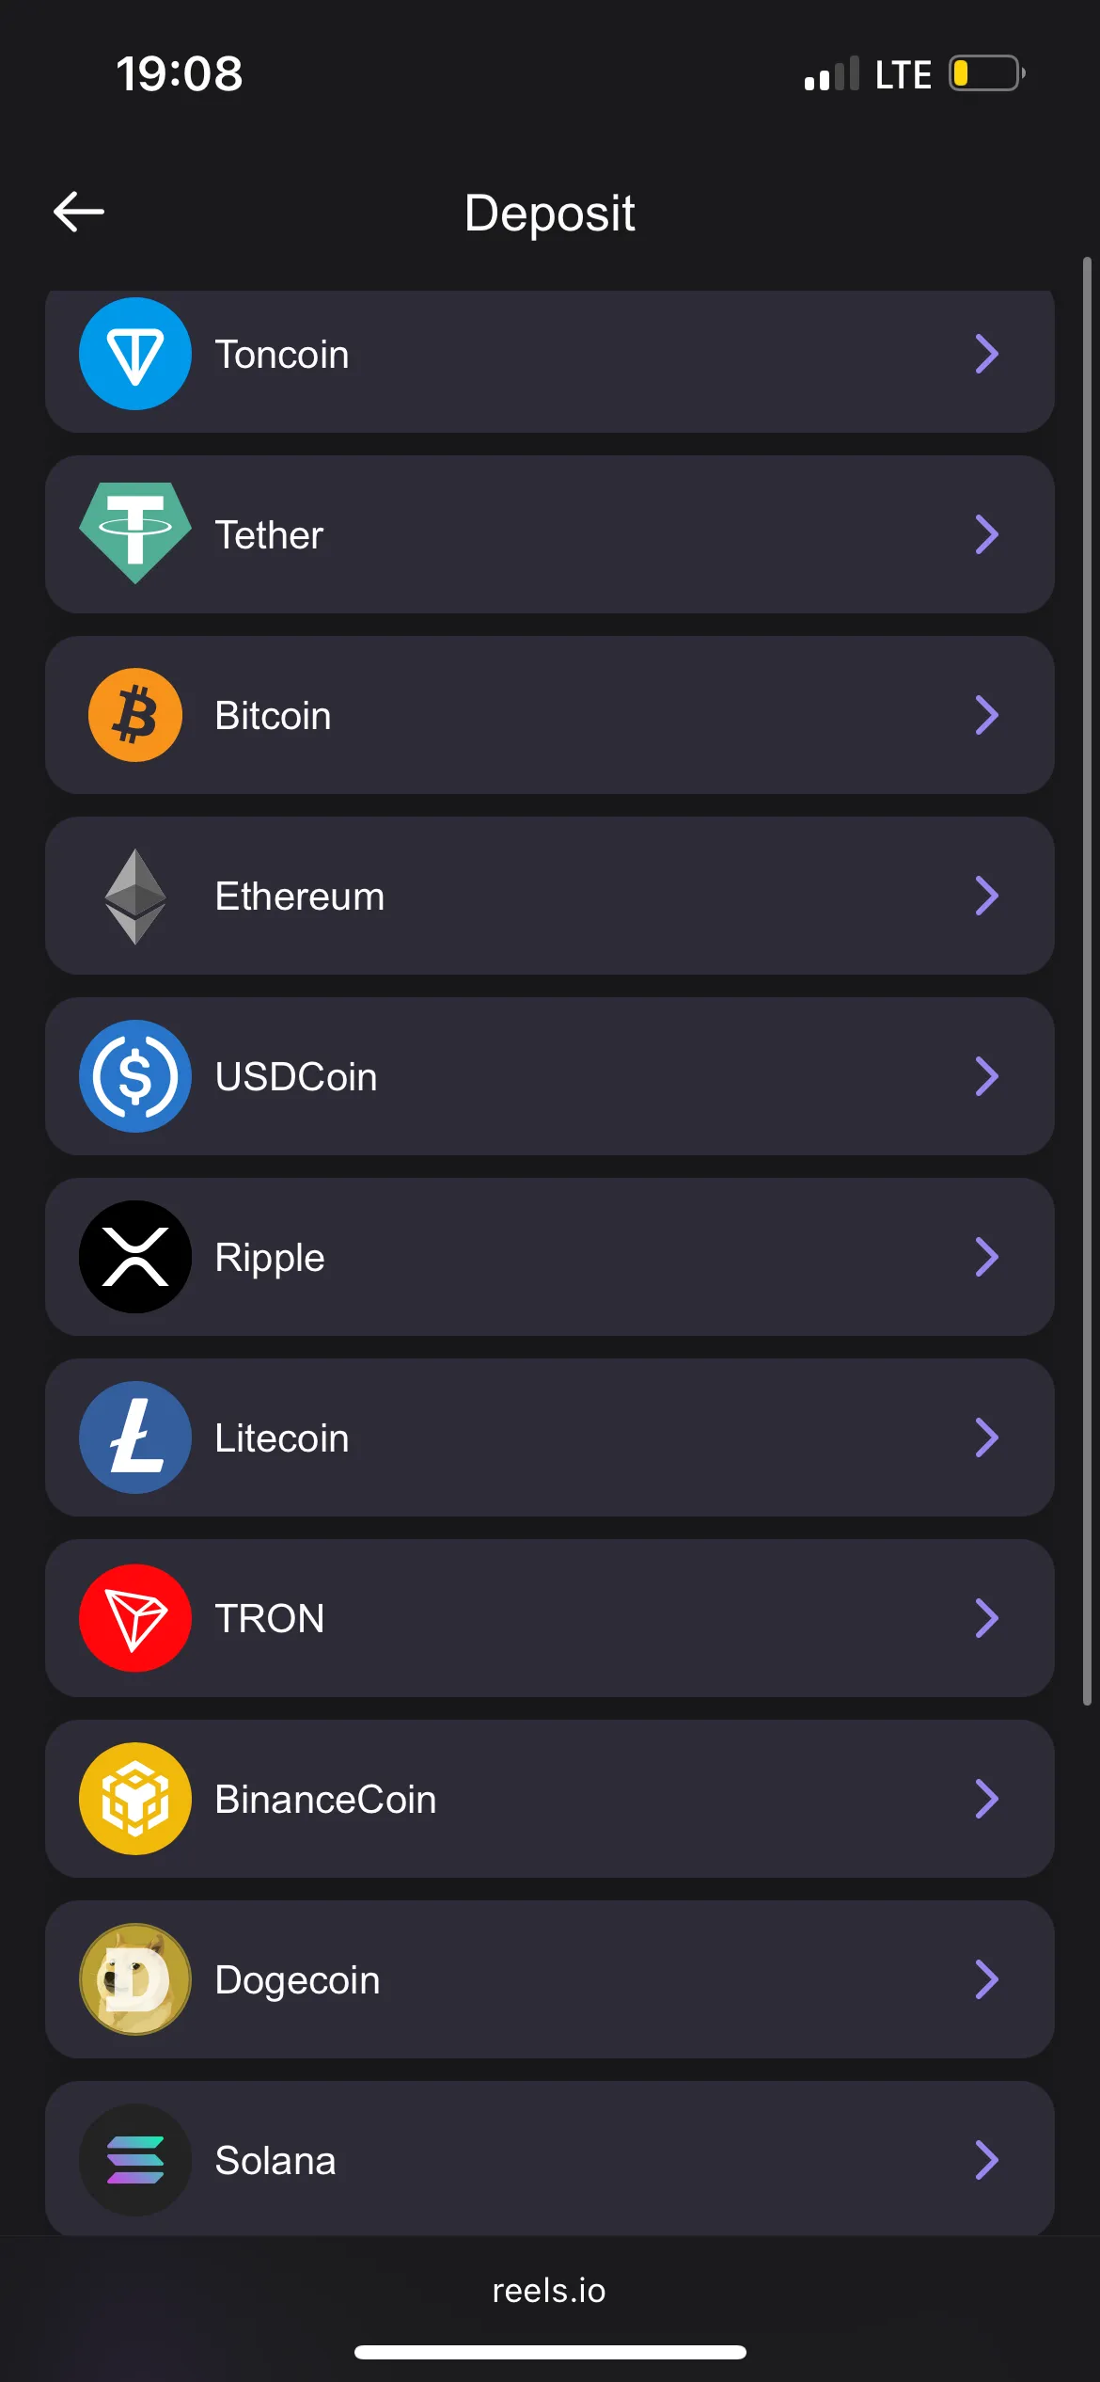The height and width of the screenshot is (2382, 1100).
Task: Tap the orange Bitcoin logo
Action: click(135, 715)
